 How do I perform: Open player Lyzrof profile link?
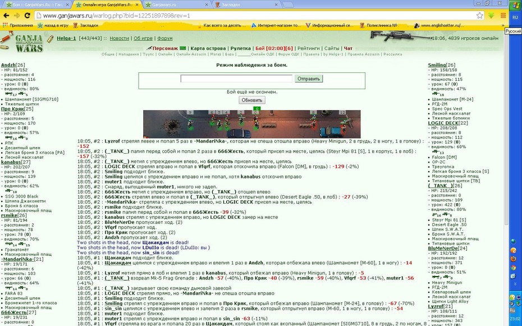[x=436, y=306]
